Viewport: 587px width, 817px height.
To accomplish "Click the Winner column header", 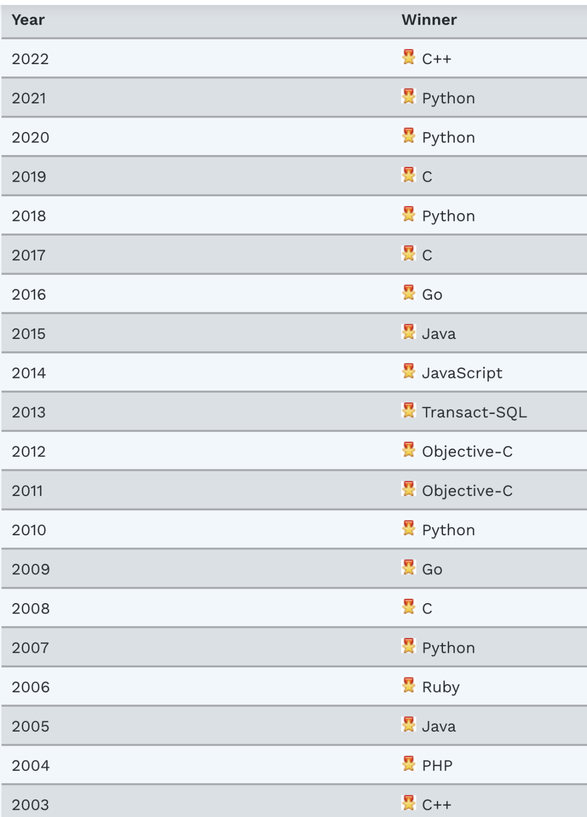I will click(x=429, y=20).
